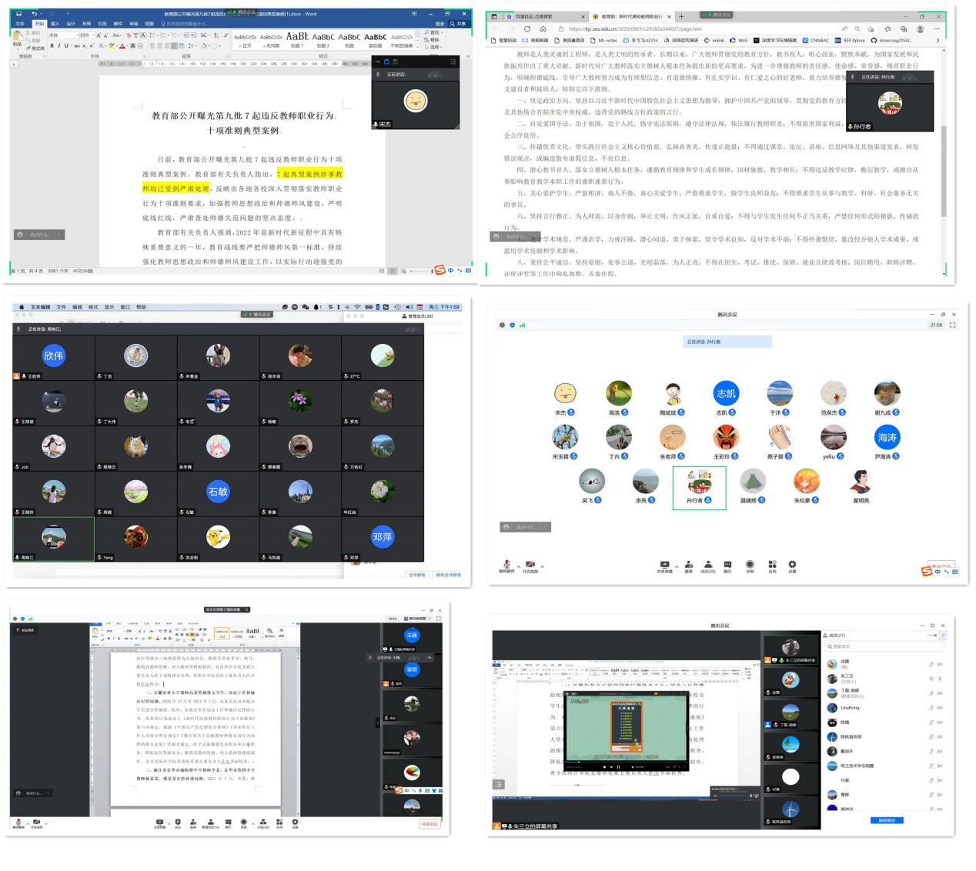Turn on the video camera toggle
The height and width of the screenshot is (871, 976).
530,566
